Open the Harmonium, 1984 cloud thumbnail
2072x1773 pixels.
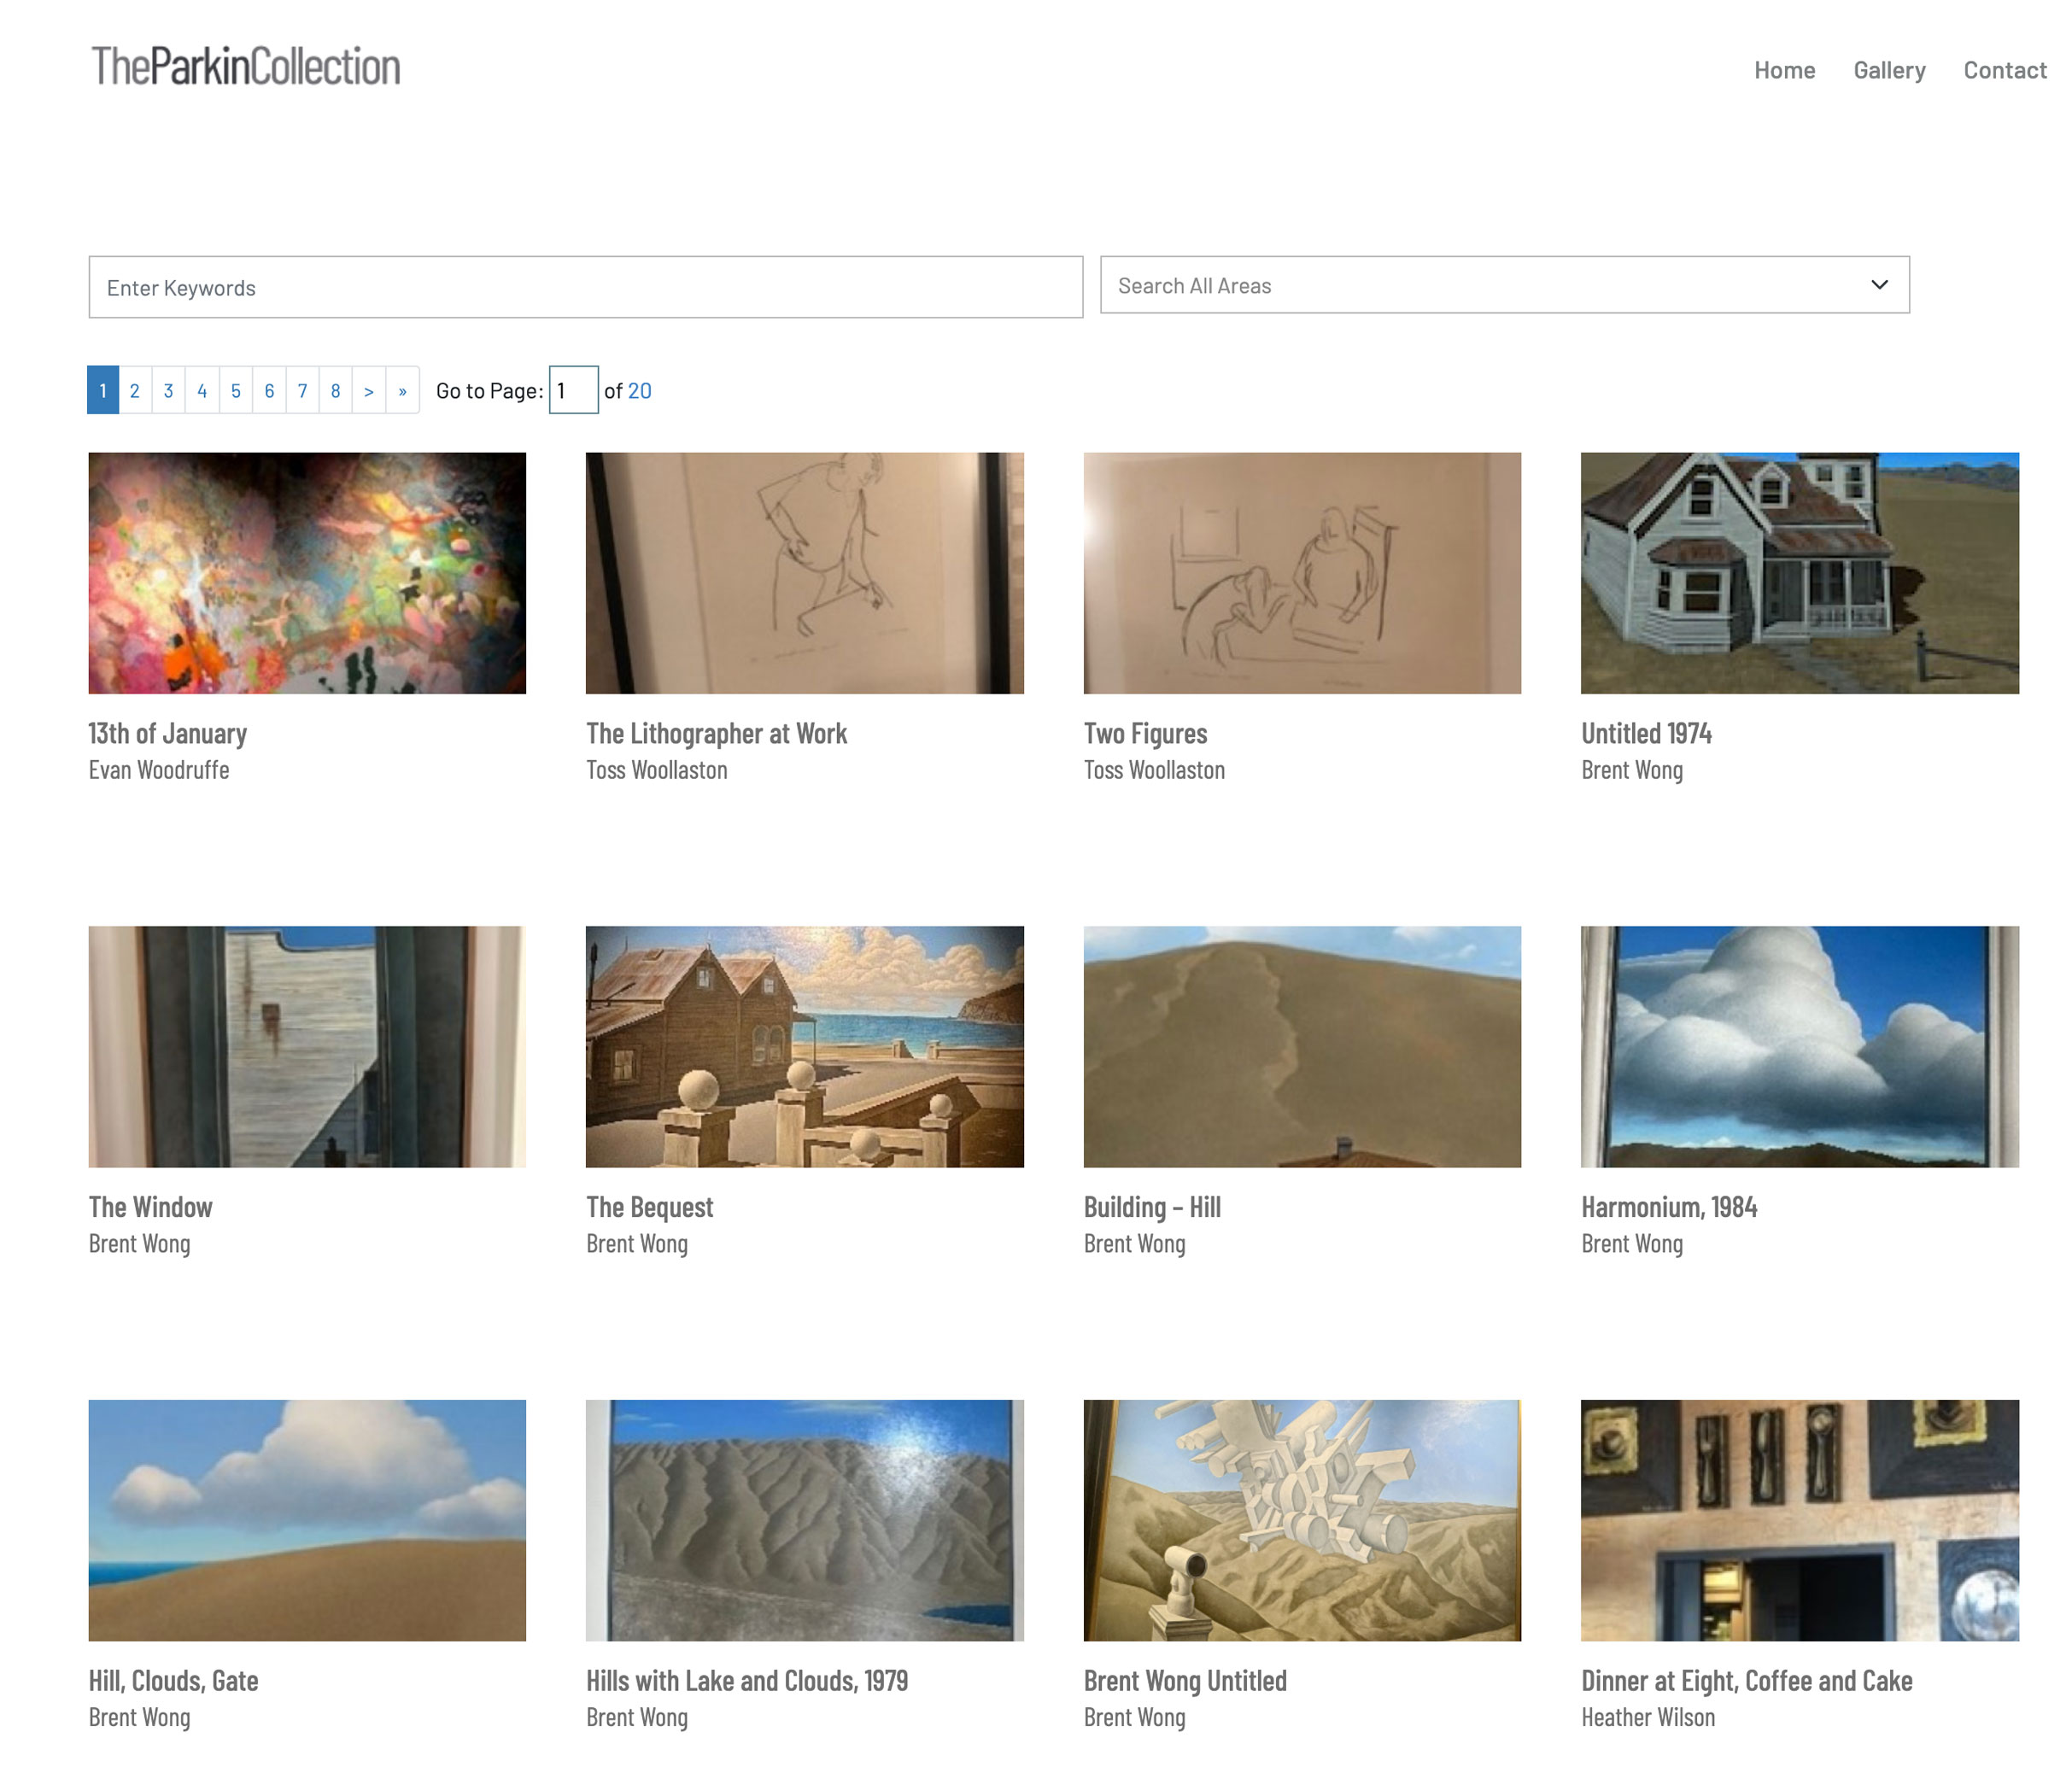pos(1799,1046)
